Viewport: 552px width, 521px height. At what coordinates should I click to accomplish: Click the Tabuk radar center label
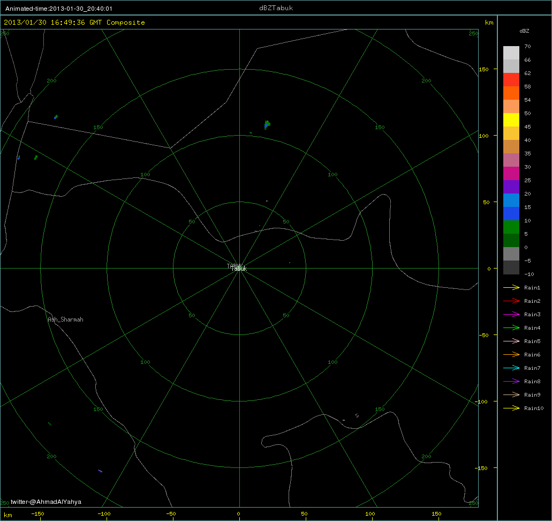coord(239,269)
